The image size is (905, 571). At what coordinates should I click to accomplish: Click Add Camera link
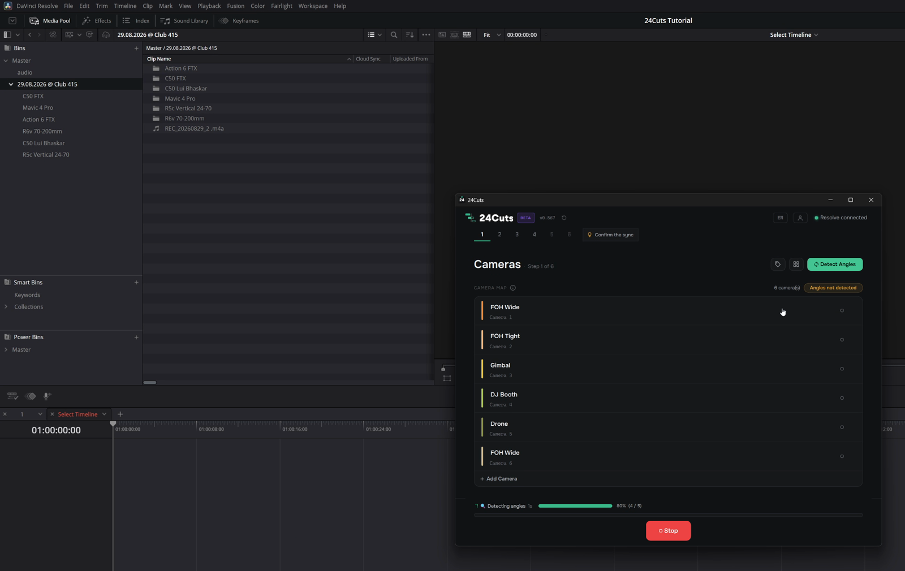click(x=498, y=479)
